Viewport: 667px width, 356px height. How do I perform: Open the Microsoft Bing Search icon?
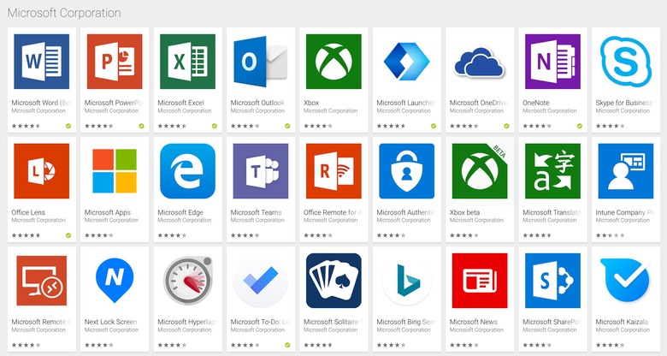point(407,280)
